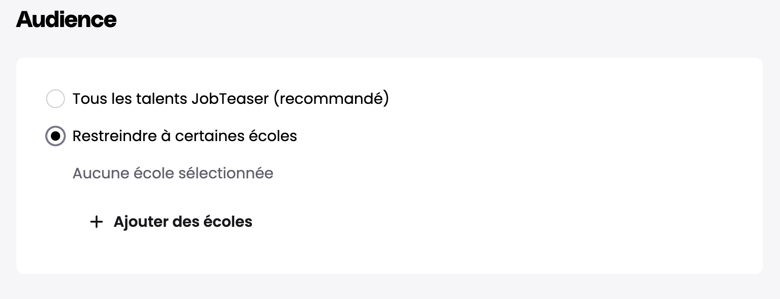Click the Tous les talents JobTeaser label text

(230, 99)
